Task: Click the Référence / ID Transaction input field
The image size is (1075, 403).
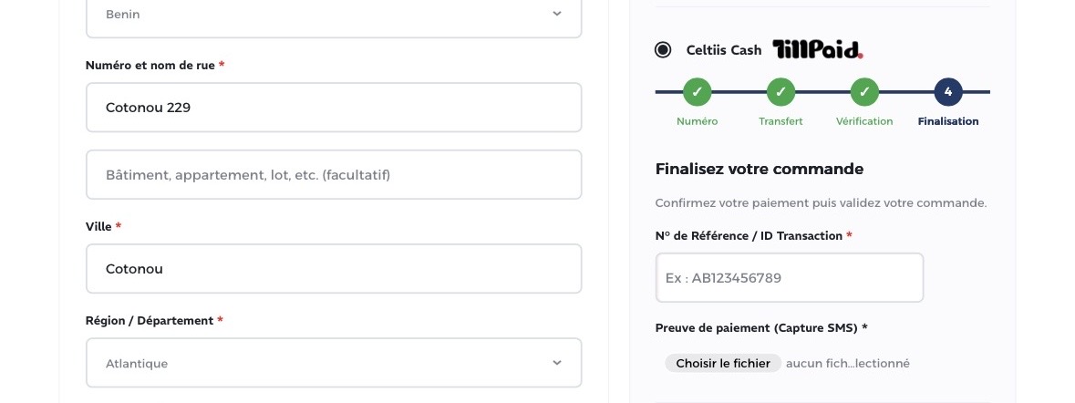Action: click(790, 277)
